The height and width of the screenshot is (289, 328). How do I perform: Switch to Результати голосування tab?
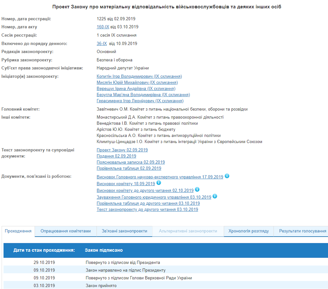pyautogui.click(x=302, y=231)
